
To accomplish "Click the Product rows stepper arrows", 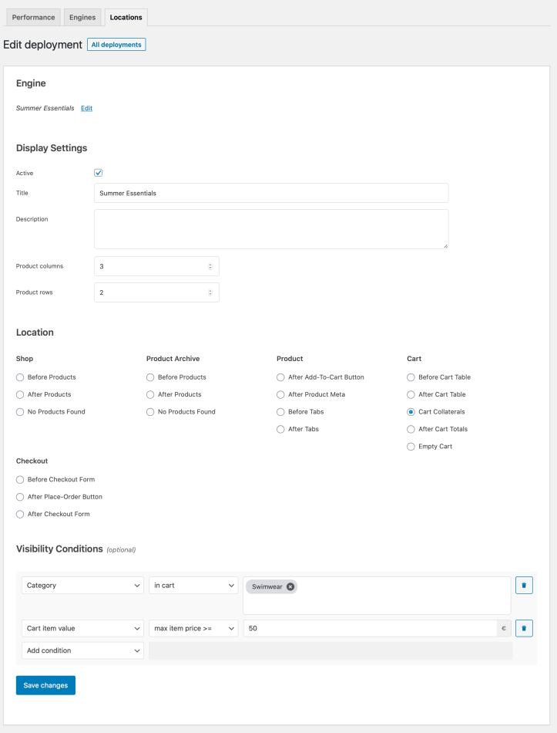I will coord(210,292).
